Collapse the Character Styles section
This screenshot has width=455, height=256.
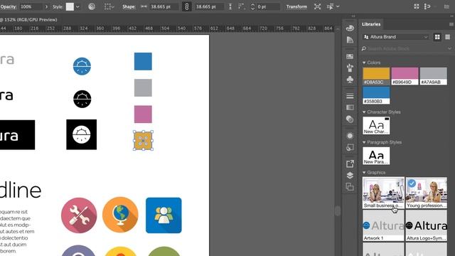364,112
